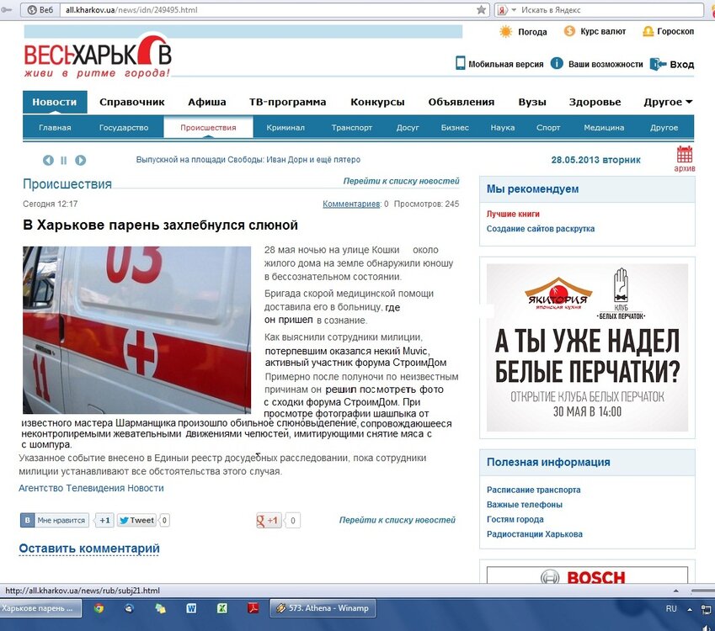The image size is (715, 631).
Task: Open Расписание транспорта link
Action: [534, 490]
